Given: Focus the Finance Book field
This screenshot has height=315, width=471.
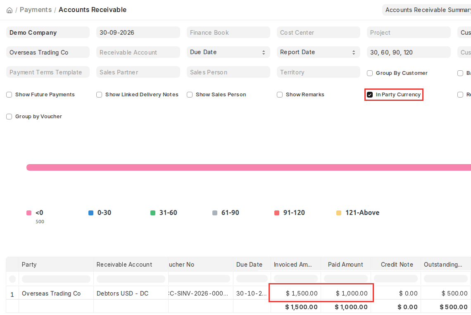Looking at the screenshot, I should 228,33.
